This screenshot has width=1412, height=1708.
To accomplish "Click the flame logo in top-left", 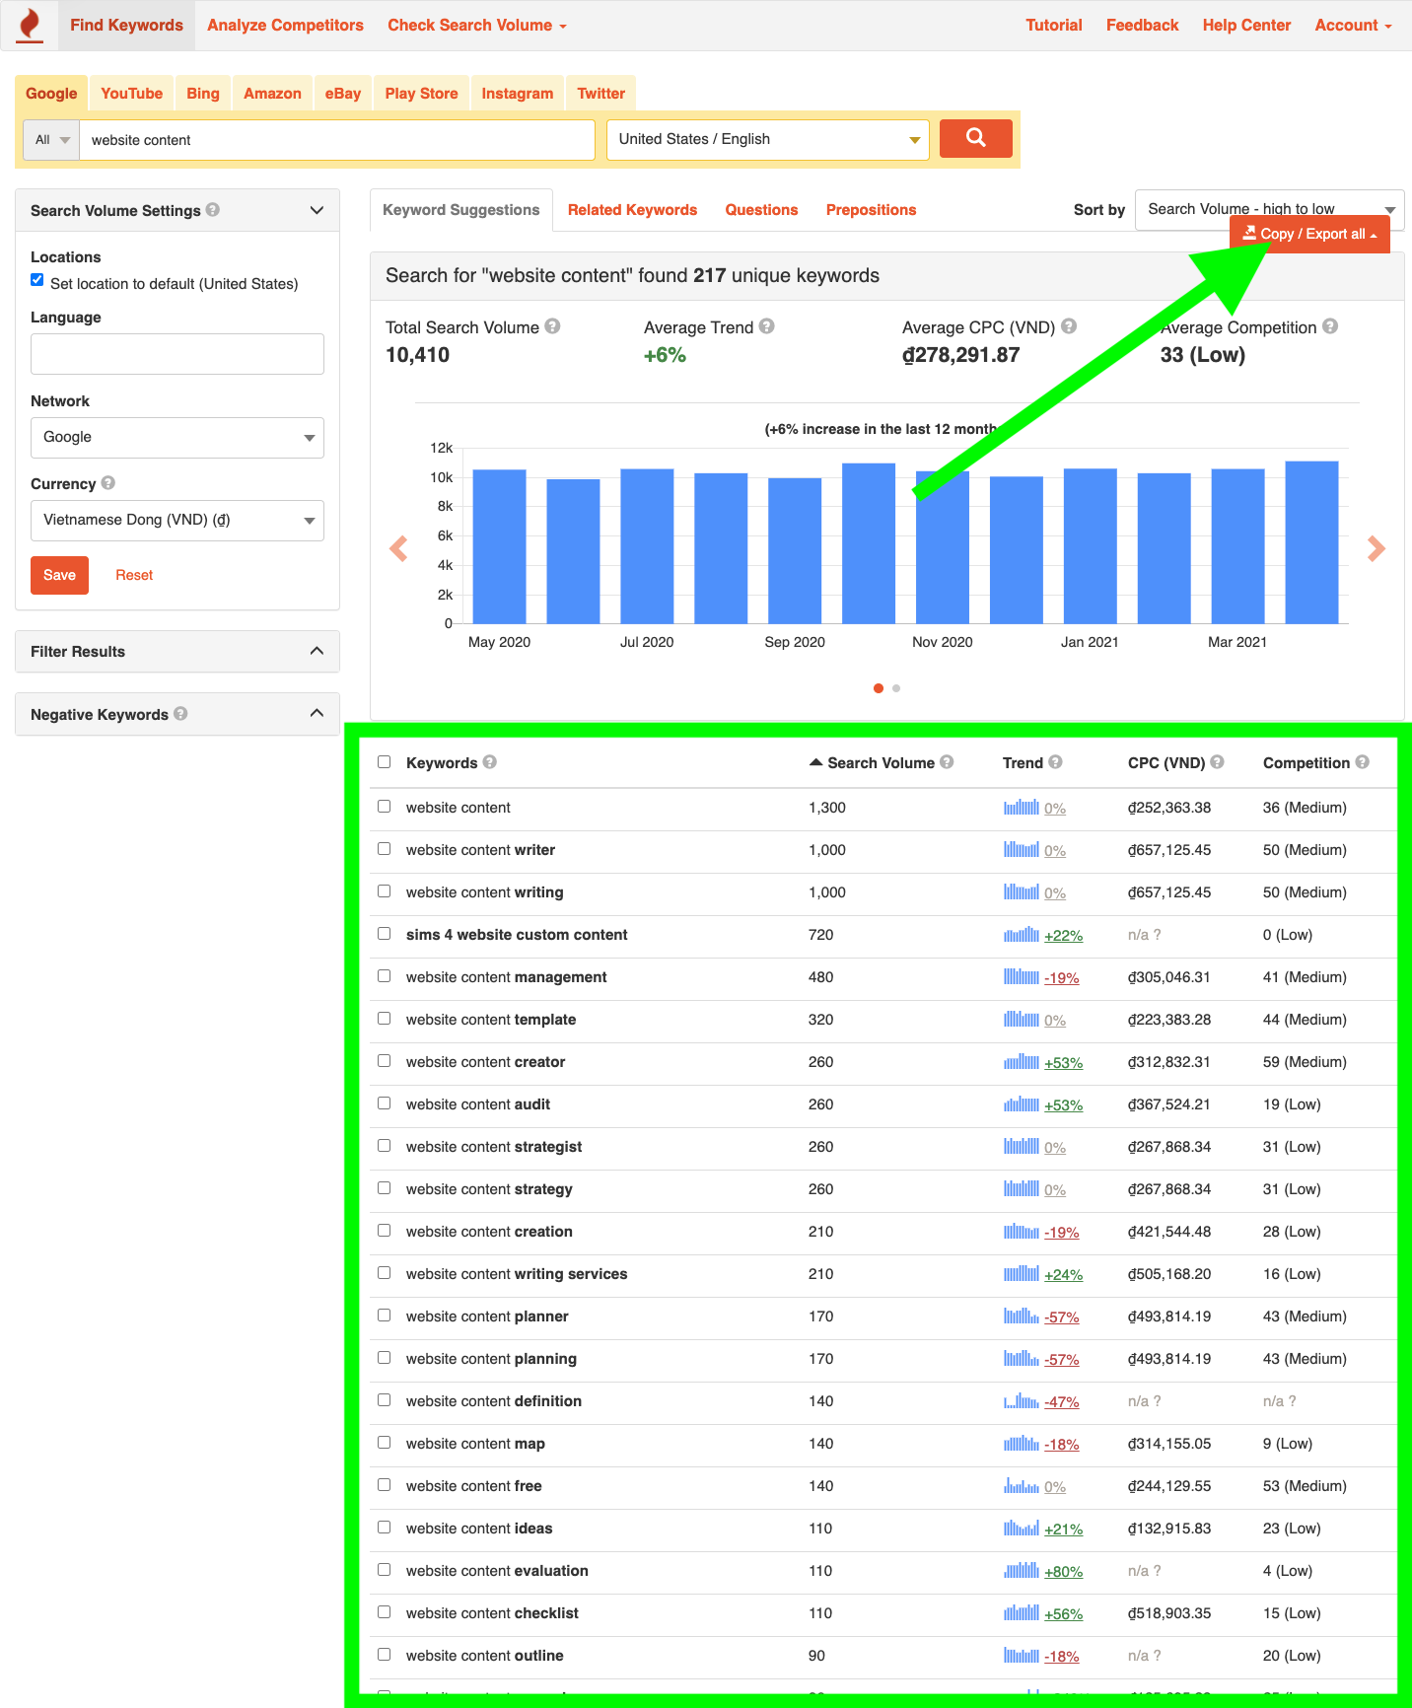I will [x=31, y=25].
